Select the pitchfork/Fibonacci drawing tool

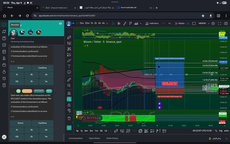point(69,43)
